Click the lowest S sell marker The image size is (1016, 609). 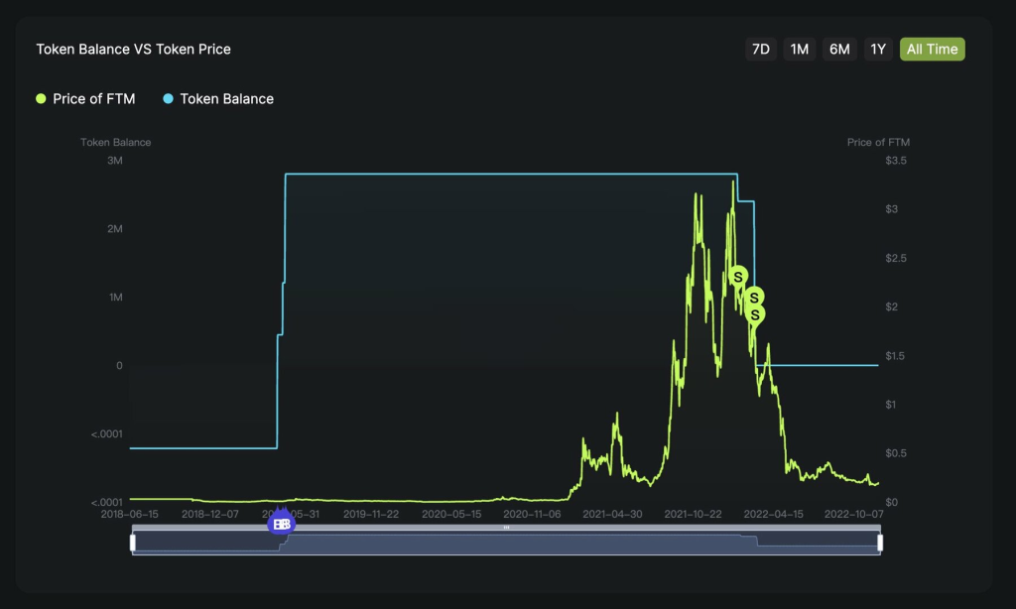tap(755, 314)
